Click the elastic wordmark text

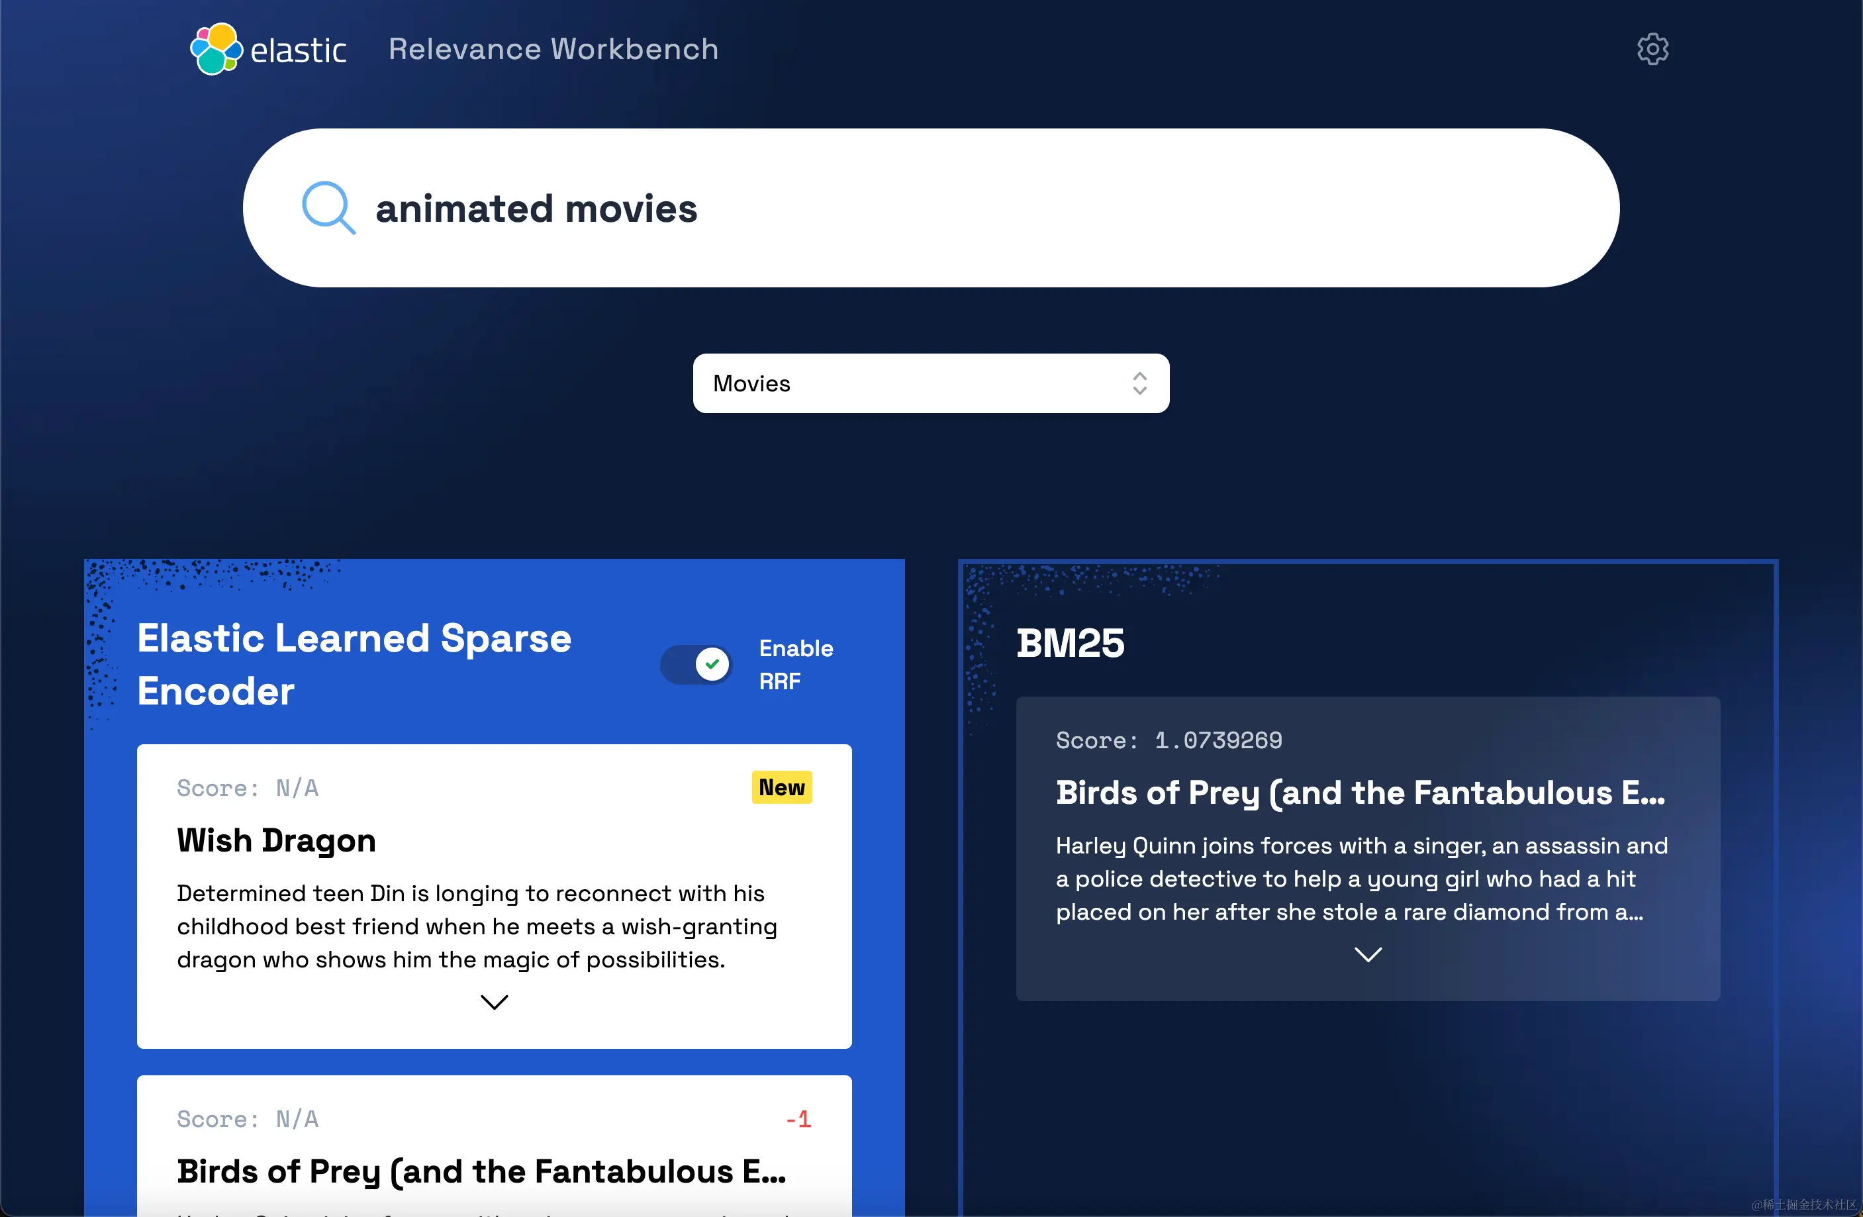tap(298, 51)
